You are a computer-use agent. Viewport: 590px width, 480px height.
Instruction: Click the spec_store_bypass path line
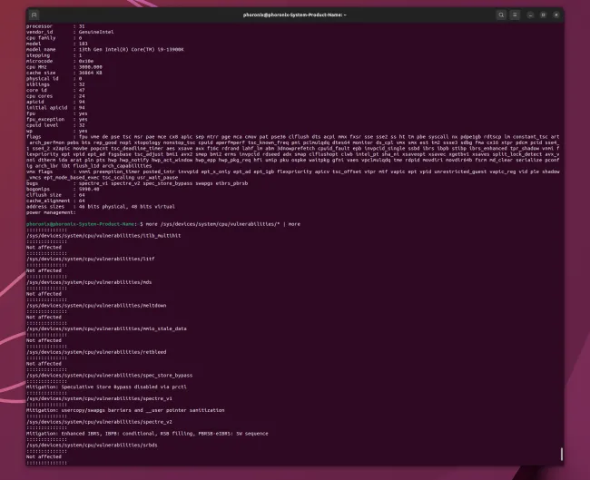[109, 375]
